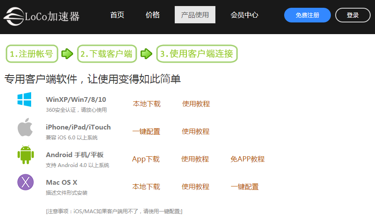Click the green Android robot icon
Screen dimensions: 375x224
pyautogui.click(x=26, y=155)
